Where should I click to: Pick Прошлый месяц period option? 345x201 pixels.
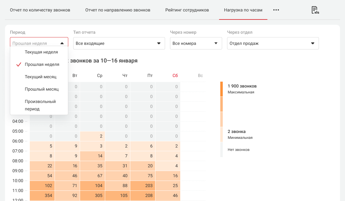point(42,89)
